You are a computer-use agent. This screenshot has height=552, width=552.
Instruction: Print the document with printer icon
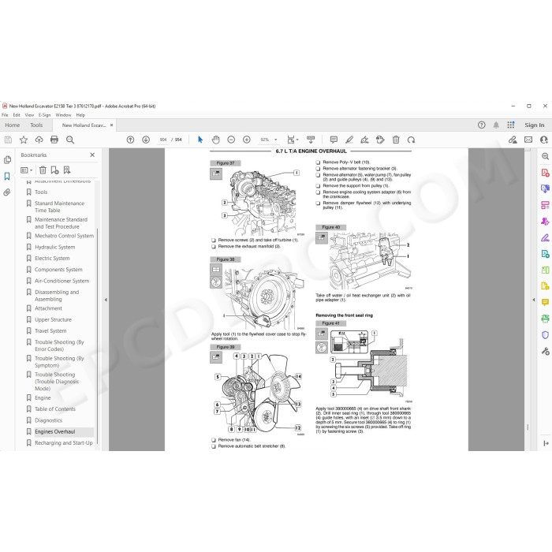(54, 140)
